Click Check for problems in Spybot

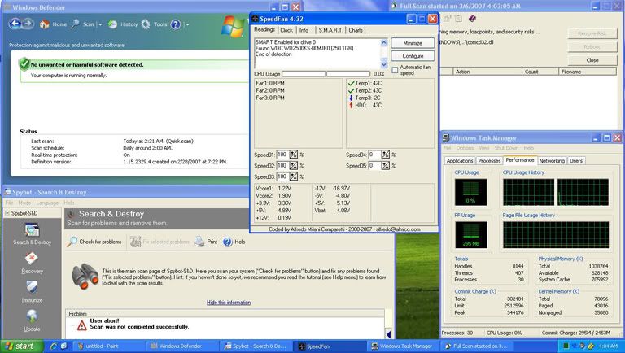pos(94,242)
